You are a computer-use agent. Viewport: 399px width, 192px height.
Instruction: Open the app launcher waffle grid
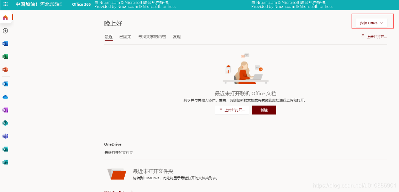(5, 4)
